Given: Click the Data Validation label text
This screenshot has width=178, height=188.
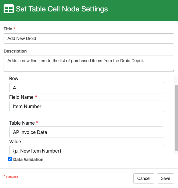Looking at the screenshot, I should click(x=28, y=159).
